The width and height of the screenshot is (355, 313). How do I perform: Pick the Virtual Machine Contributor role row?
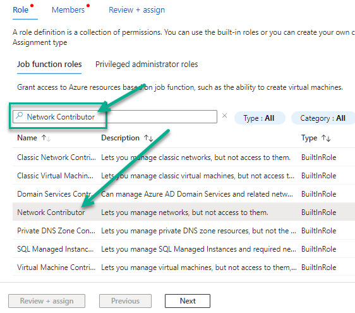pyautogui.click(x=184, y=267)
